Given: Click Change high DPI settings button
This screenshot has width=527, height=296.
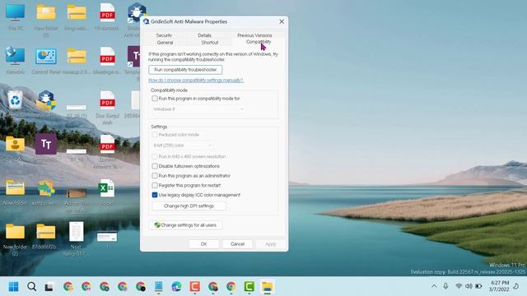Looking at the screenshot, I should click(189, 206).
